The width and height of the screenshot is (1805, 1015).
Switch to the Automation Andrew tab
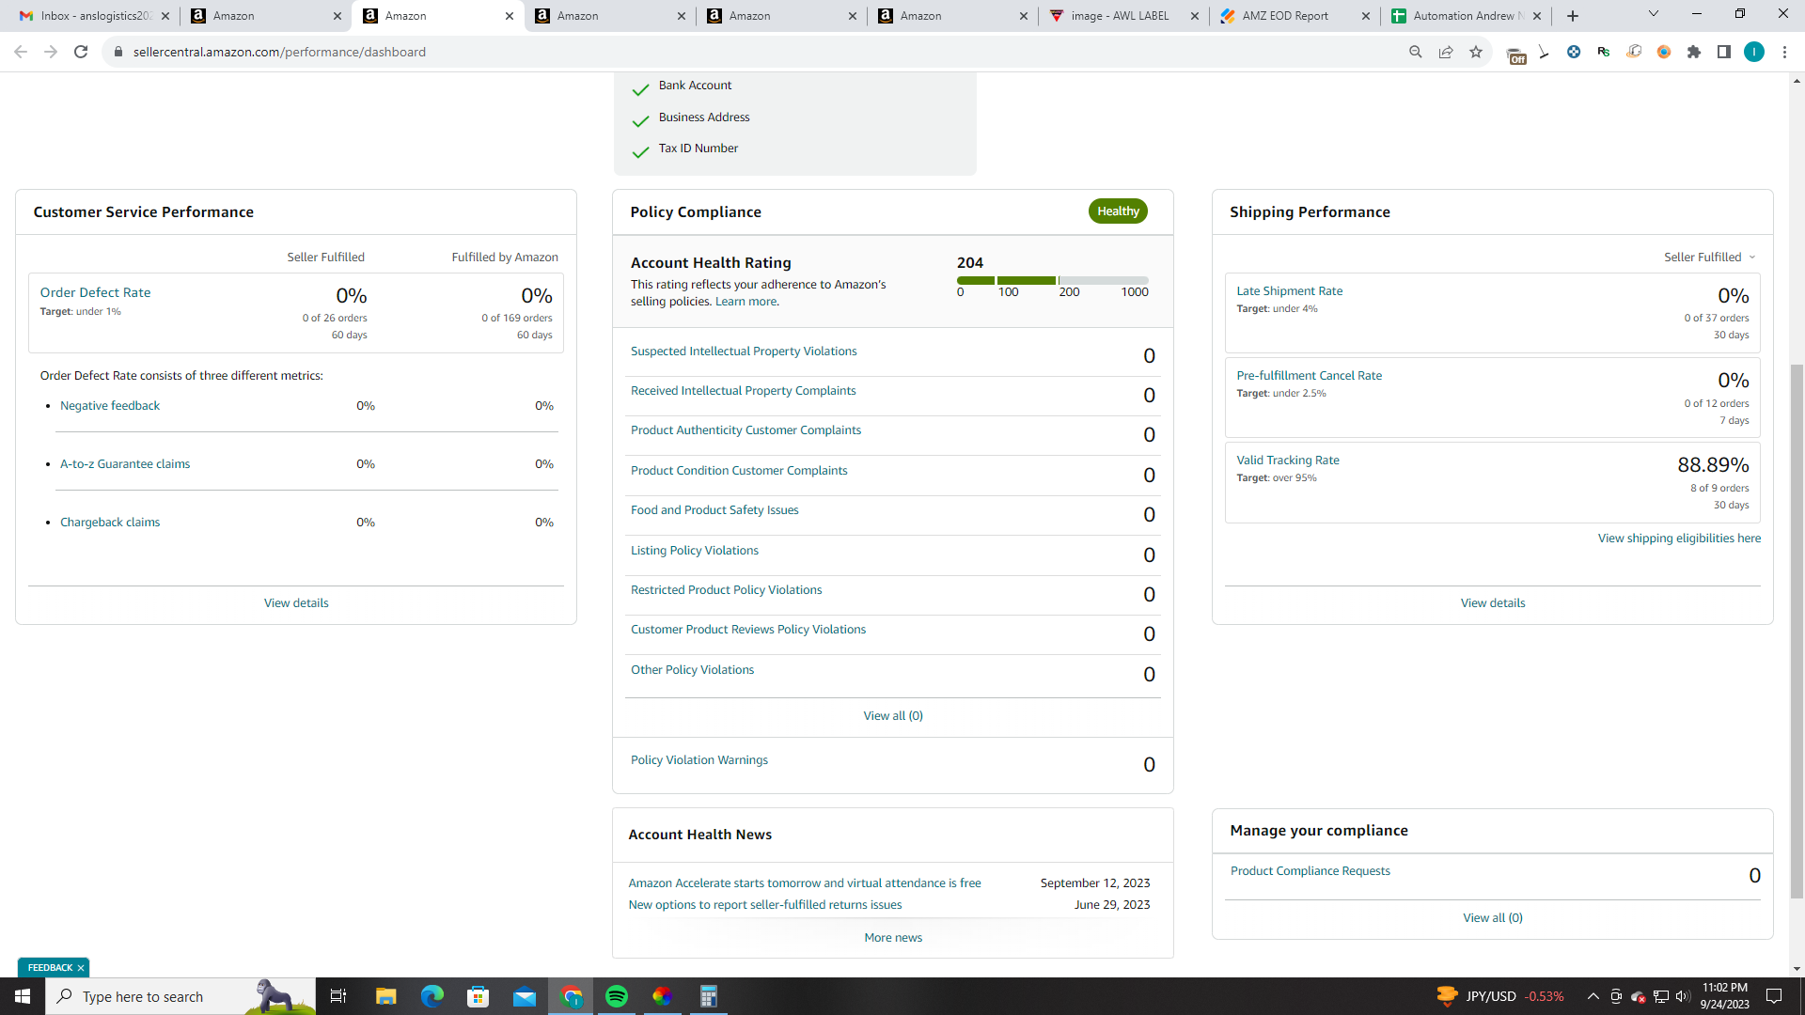click(x=1466, y=16)
